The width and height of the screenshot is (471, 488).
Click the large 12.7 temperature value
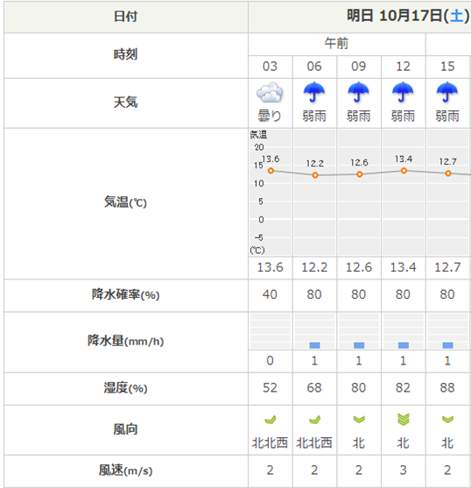pos(447,267)
